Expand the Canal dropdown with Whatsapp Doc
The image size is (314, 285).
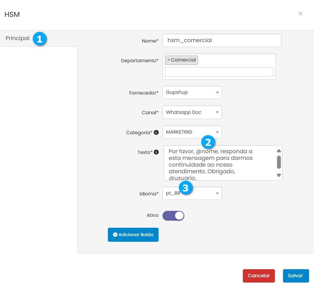(192, 112)
